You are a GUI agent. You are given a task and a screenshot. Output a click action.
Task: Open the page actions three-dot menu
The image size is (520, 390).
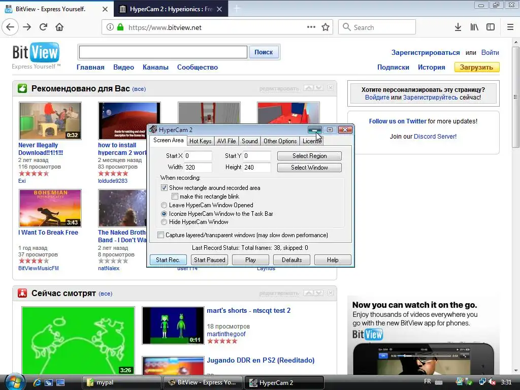coord(311,27)
